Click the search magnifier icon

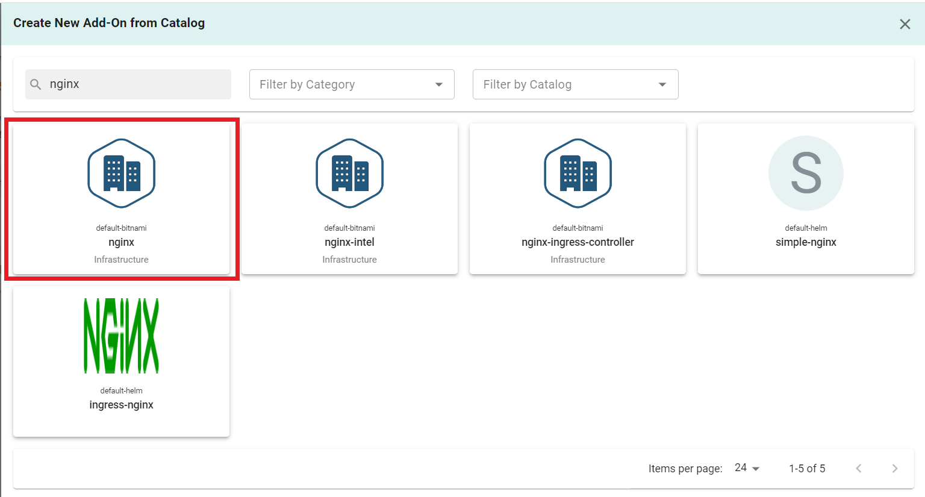pyautogui.click(x=36, y=84)
